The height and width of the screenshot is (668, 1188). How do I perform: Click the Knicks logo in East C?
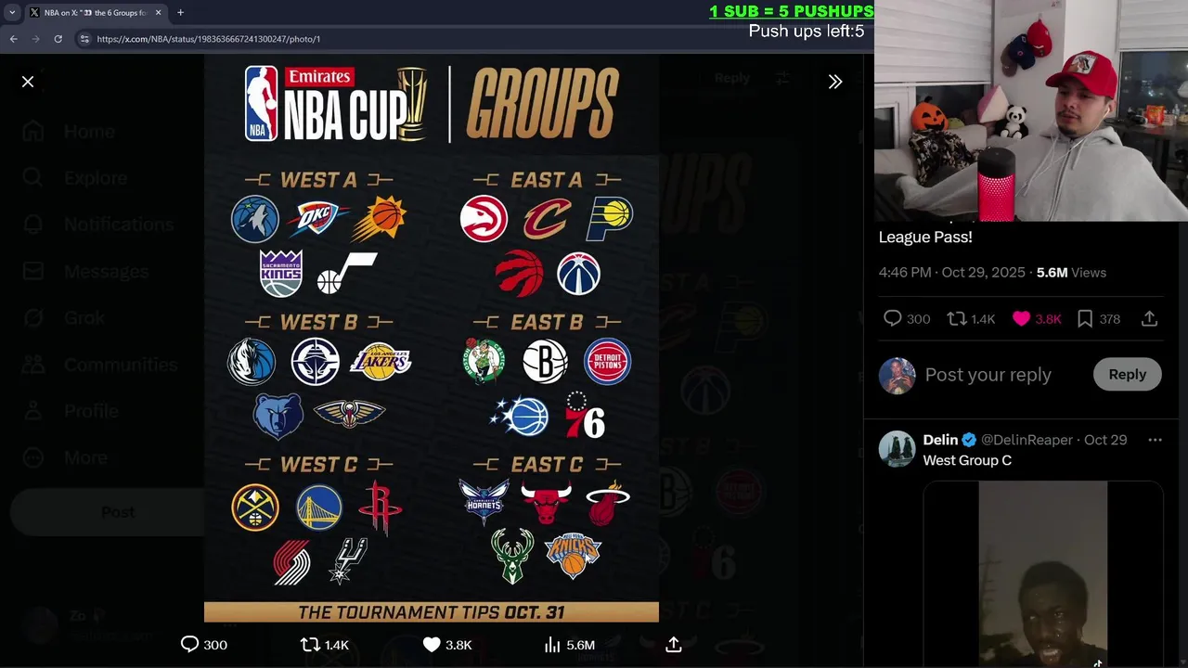[573, 555]
